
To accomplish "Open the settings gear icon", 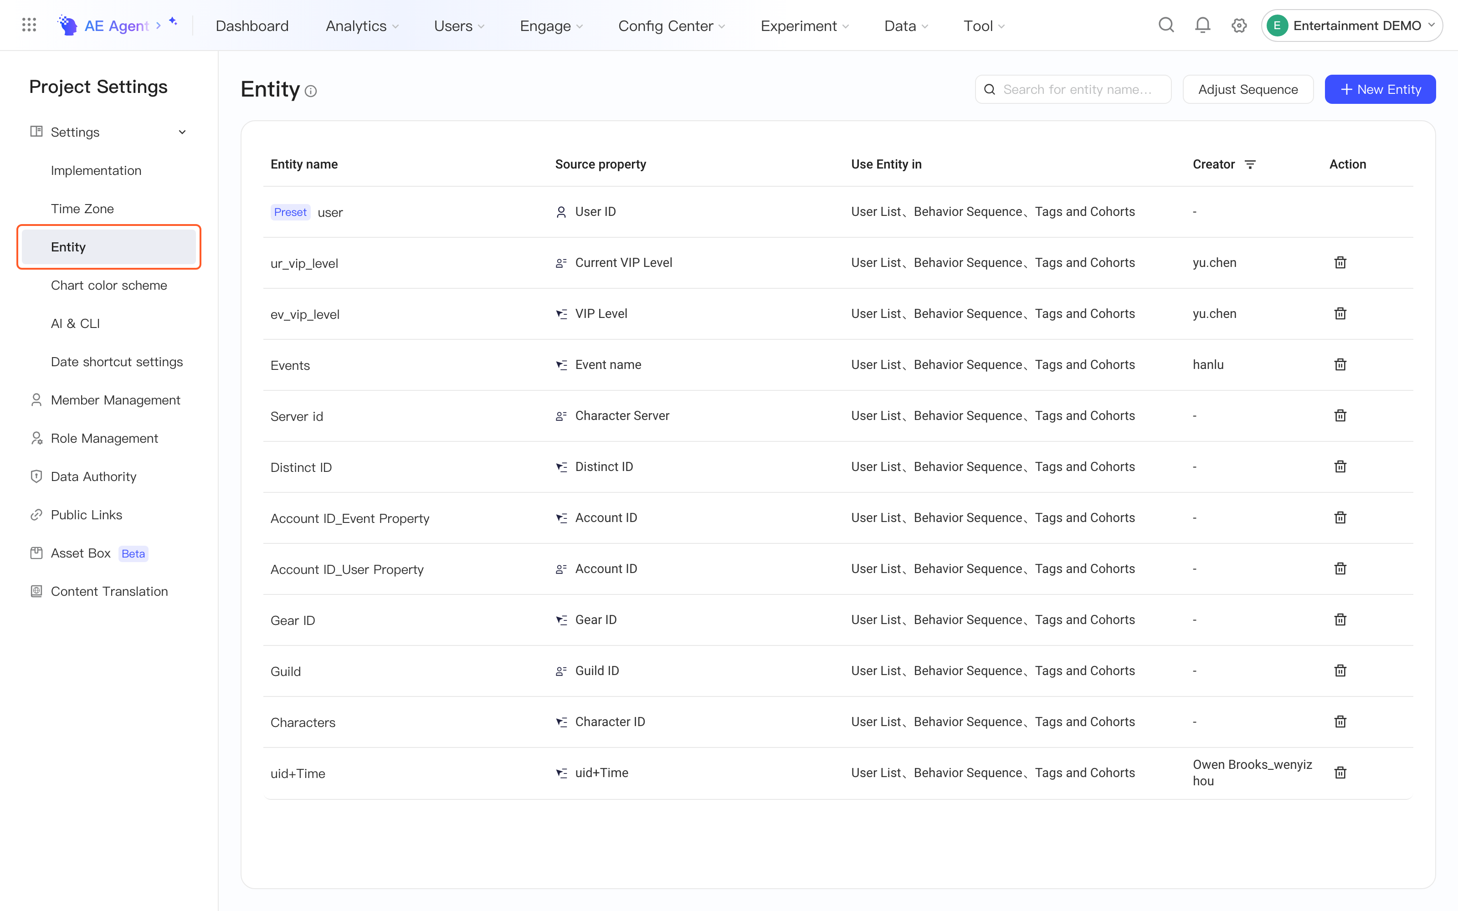I will click(x=1239, y=26).
